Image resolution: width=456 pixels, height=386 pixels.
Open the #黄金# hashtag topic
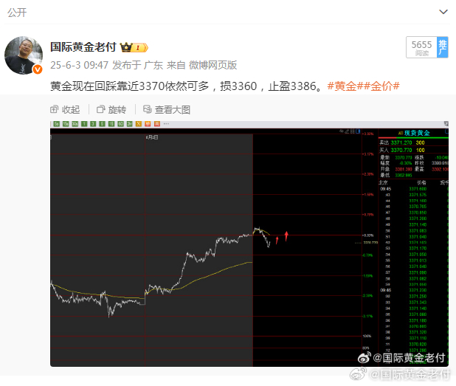click(x=345, y=86)
